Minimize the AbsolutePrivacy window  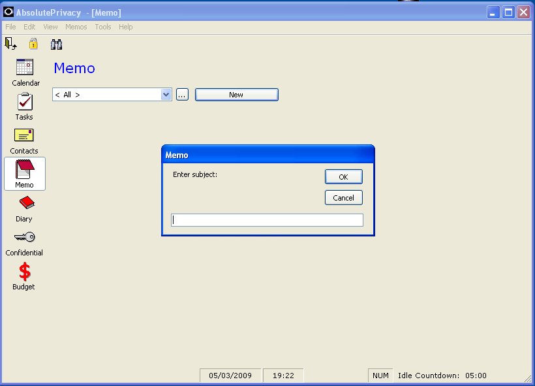click(x=493, y=12)
